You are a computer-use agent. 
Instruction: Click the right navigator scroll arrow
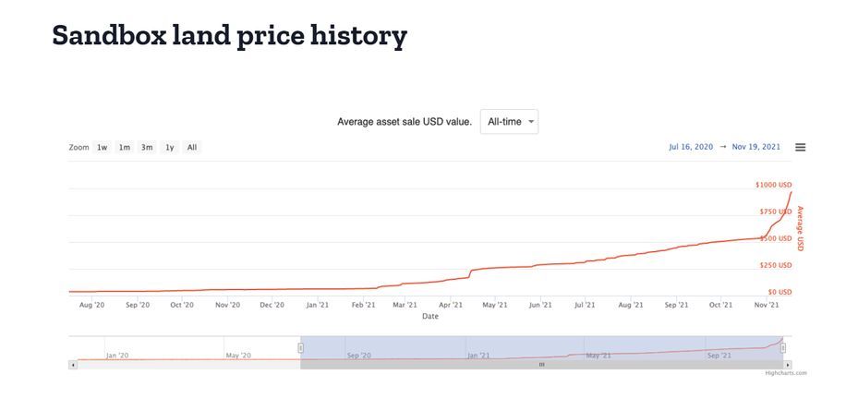point(786,365)
